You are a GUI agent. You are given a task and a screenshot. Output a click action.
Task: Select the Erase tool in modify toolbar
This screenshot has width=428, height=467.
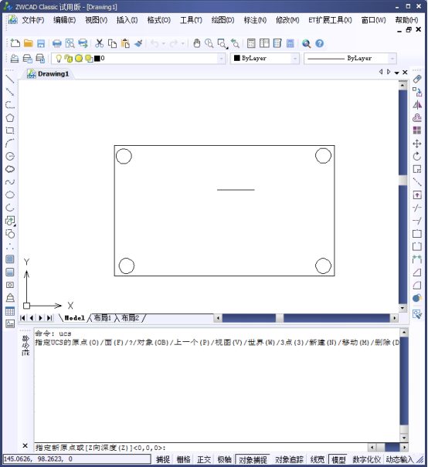pyautogui.click(x=417, y=80)
